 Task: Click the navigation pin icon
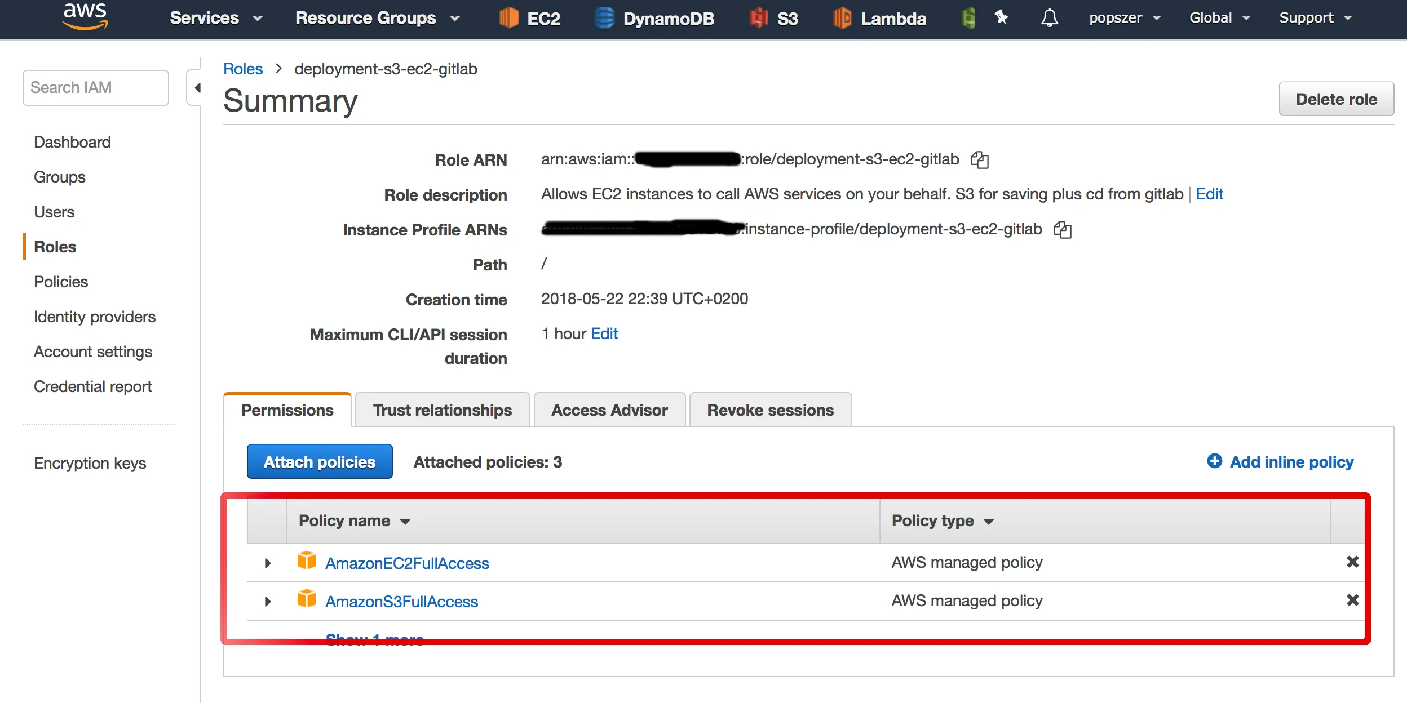click(x=1001, y=18)
